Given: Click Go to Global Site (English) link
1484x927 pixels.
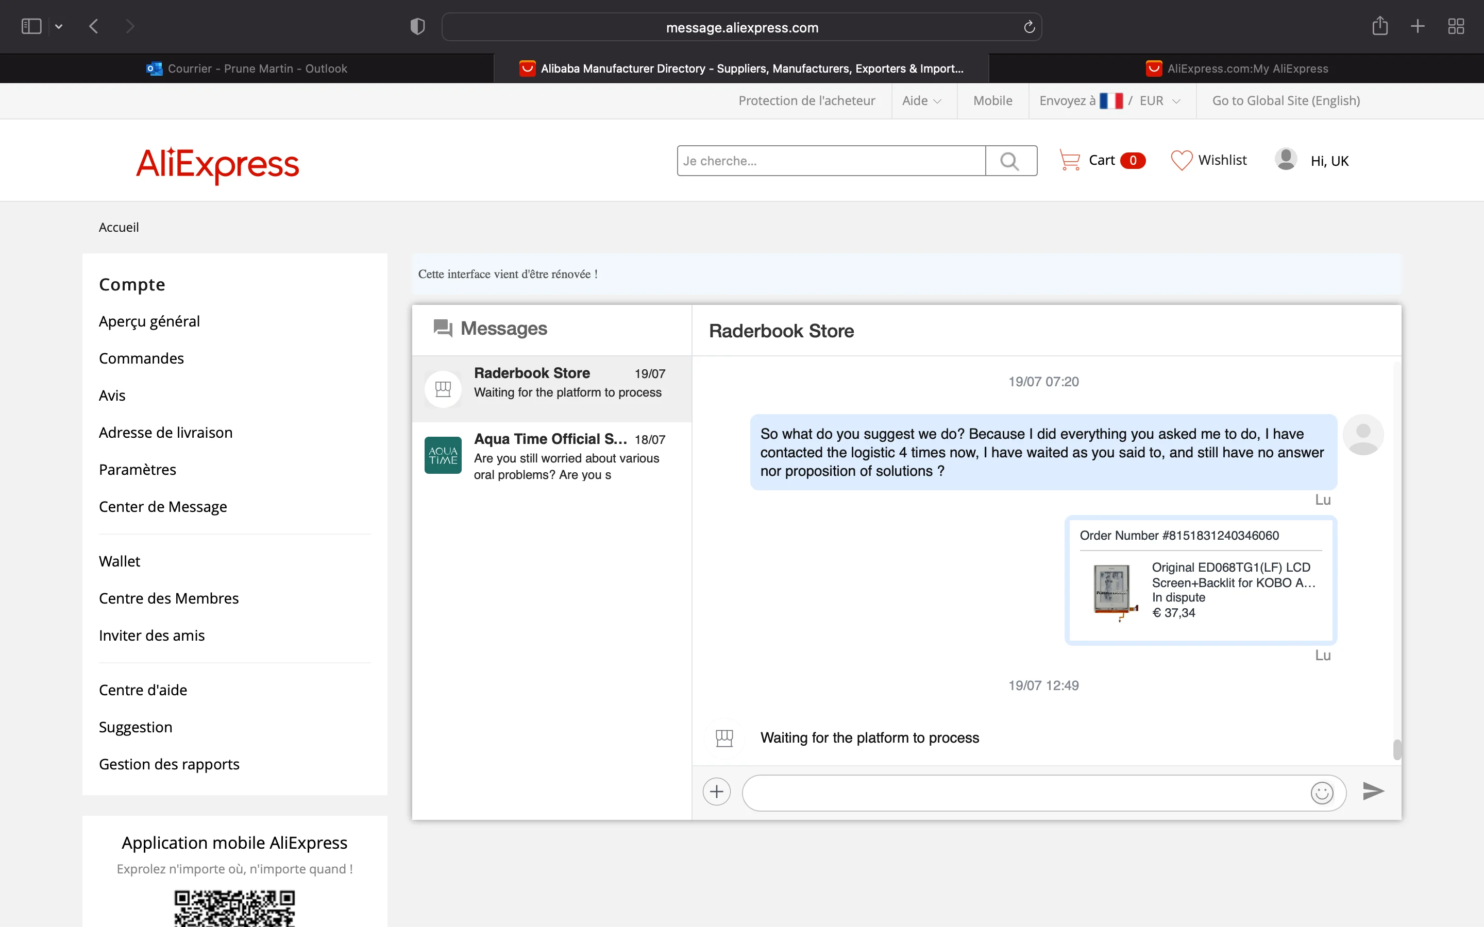Looking at the screenshot, I should coord(1285,100).
